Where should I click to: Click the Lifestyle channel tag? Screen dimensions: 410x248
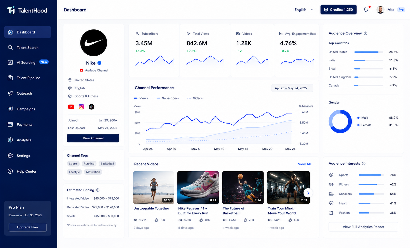74,172
